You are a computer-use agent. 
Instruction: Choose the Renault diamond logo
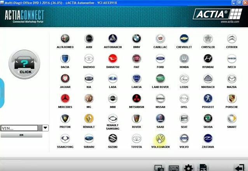[89, 118]
